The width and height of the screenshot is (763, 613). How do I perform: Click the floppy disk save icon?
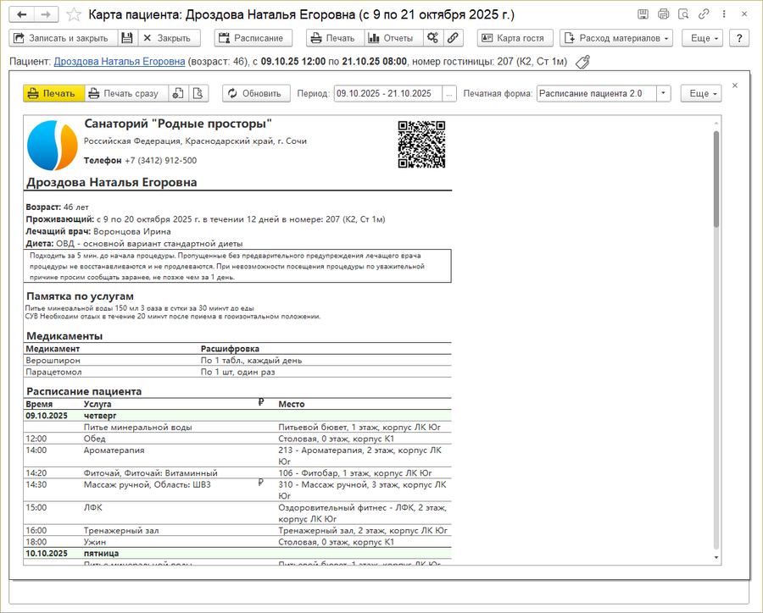click(x=126, y=38)
